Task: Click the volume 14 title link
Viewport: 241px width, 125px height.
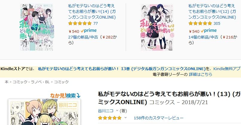Action: click(x=92, y=12)
